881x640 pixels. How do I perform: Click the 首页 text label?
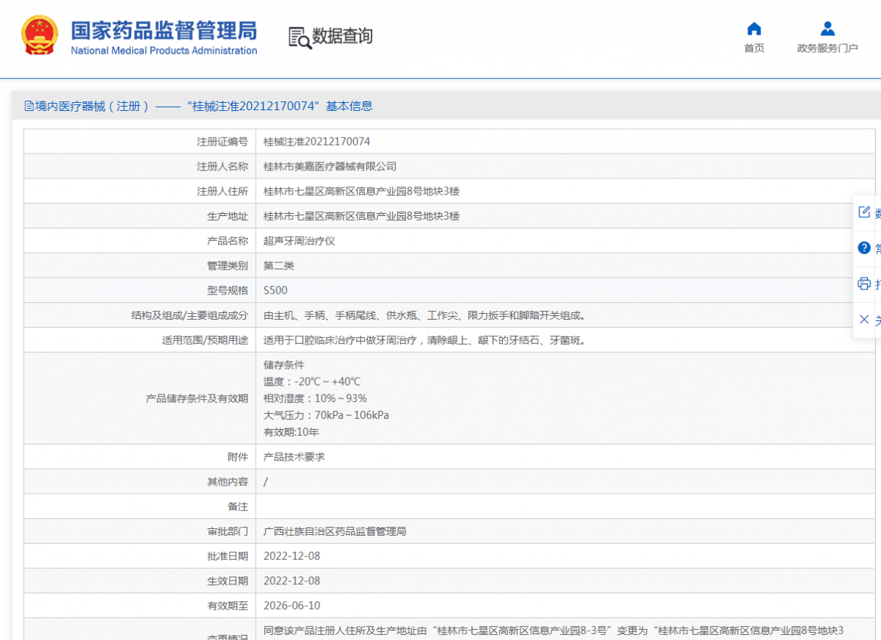click(754, 48)
